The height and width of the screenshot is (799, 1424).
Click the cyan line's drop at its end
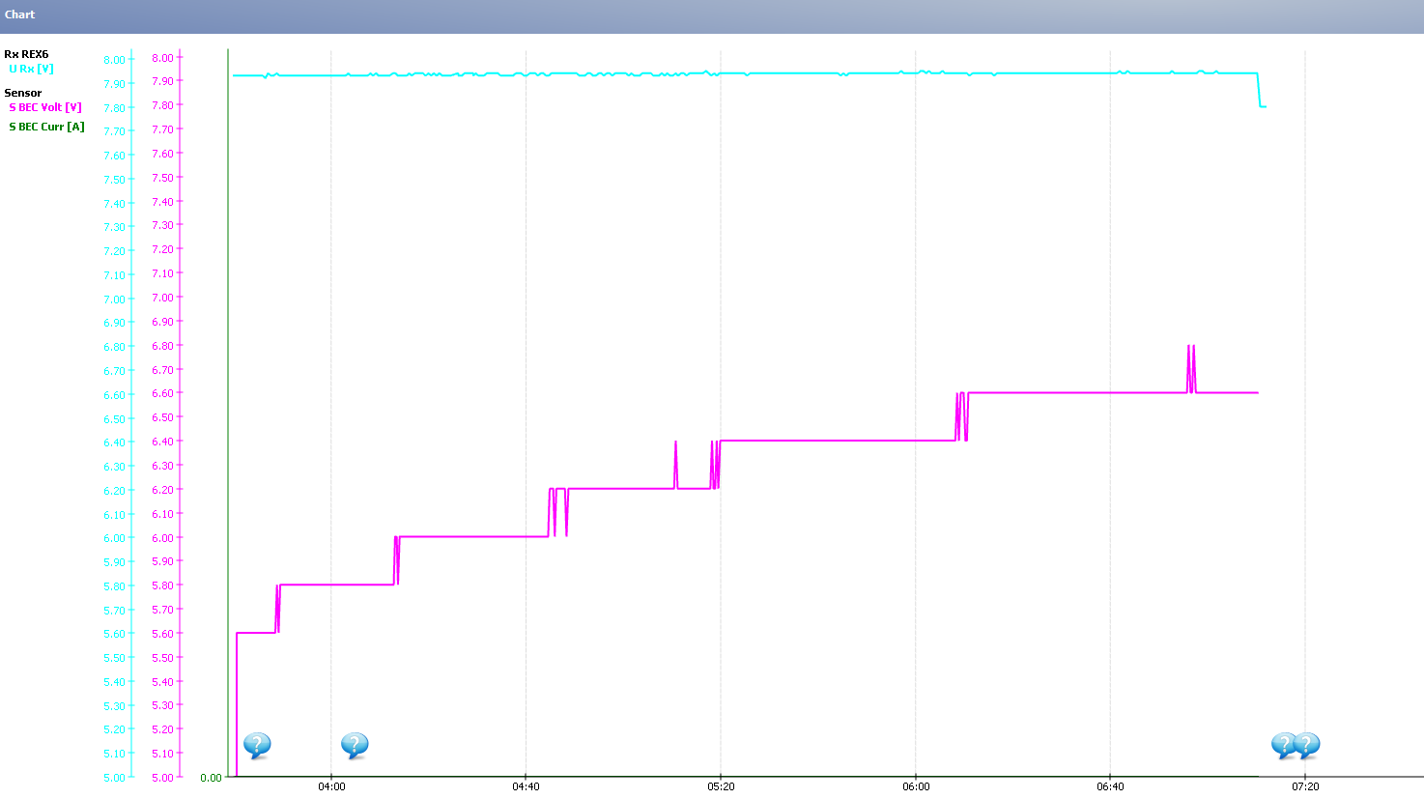(1260, 95)
